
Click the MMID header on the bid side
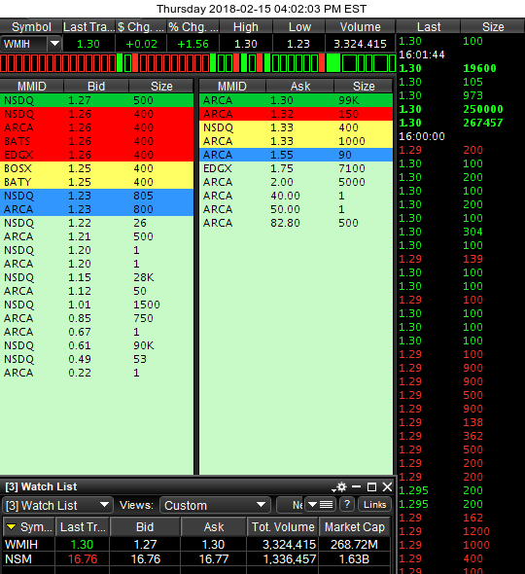point(32,86)
